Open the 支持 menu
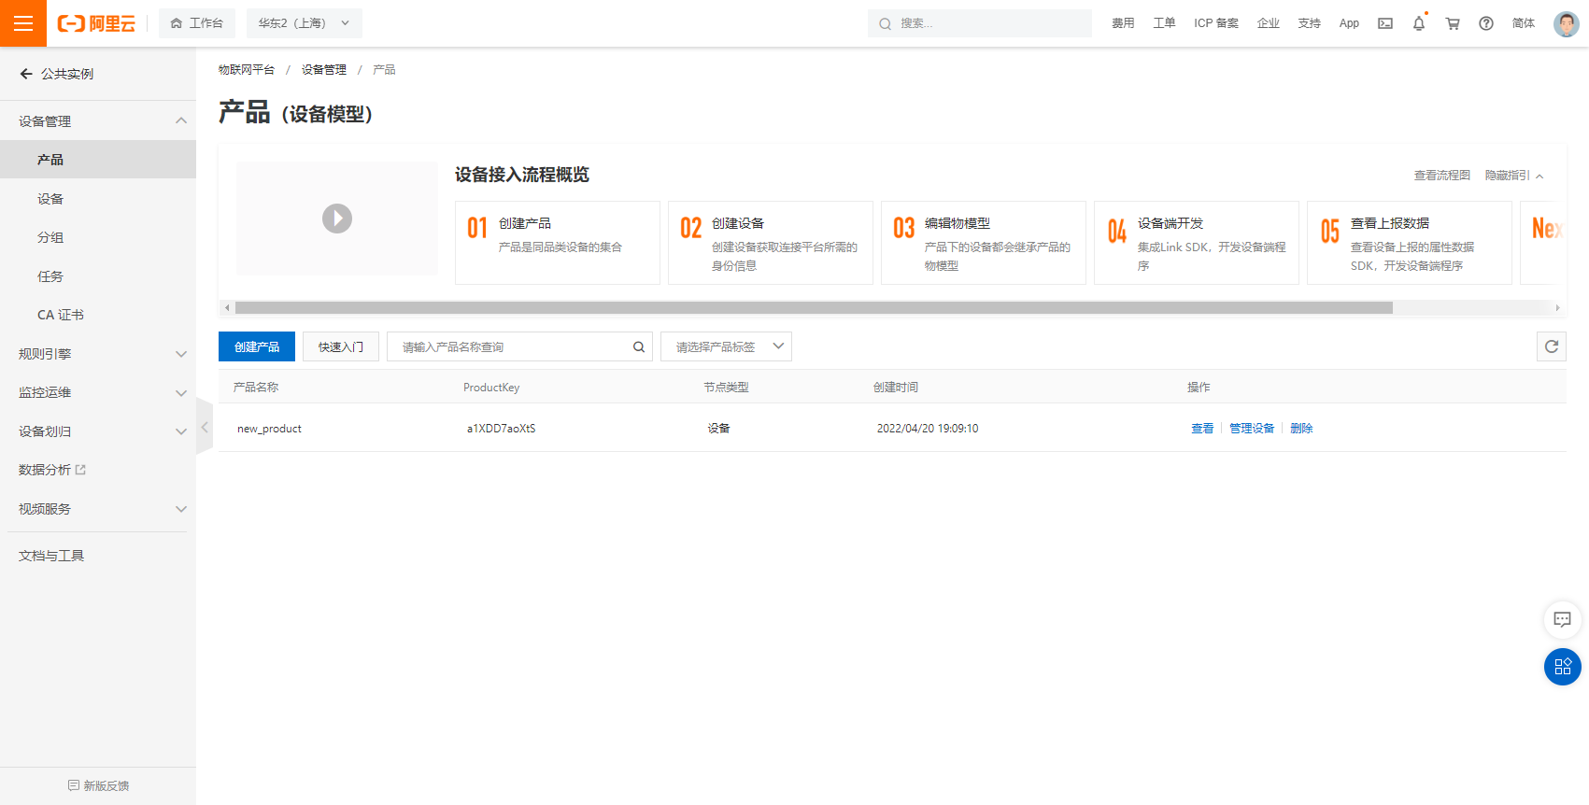This screenshot has width=1589, height=805. (1310, 23)
